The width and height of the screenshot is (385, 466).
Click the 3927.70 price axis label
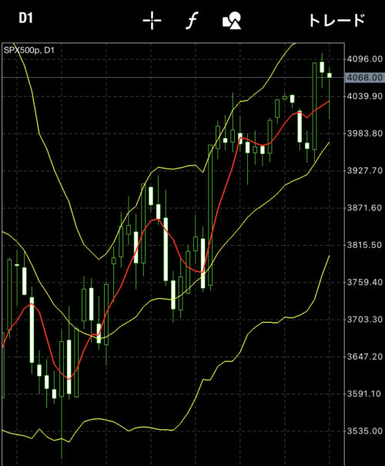click(365, 170)
